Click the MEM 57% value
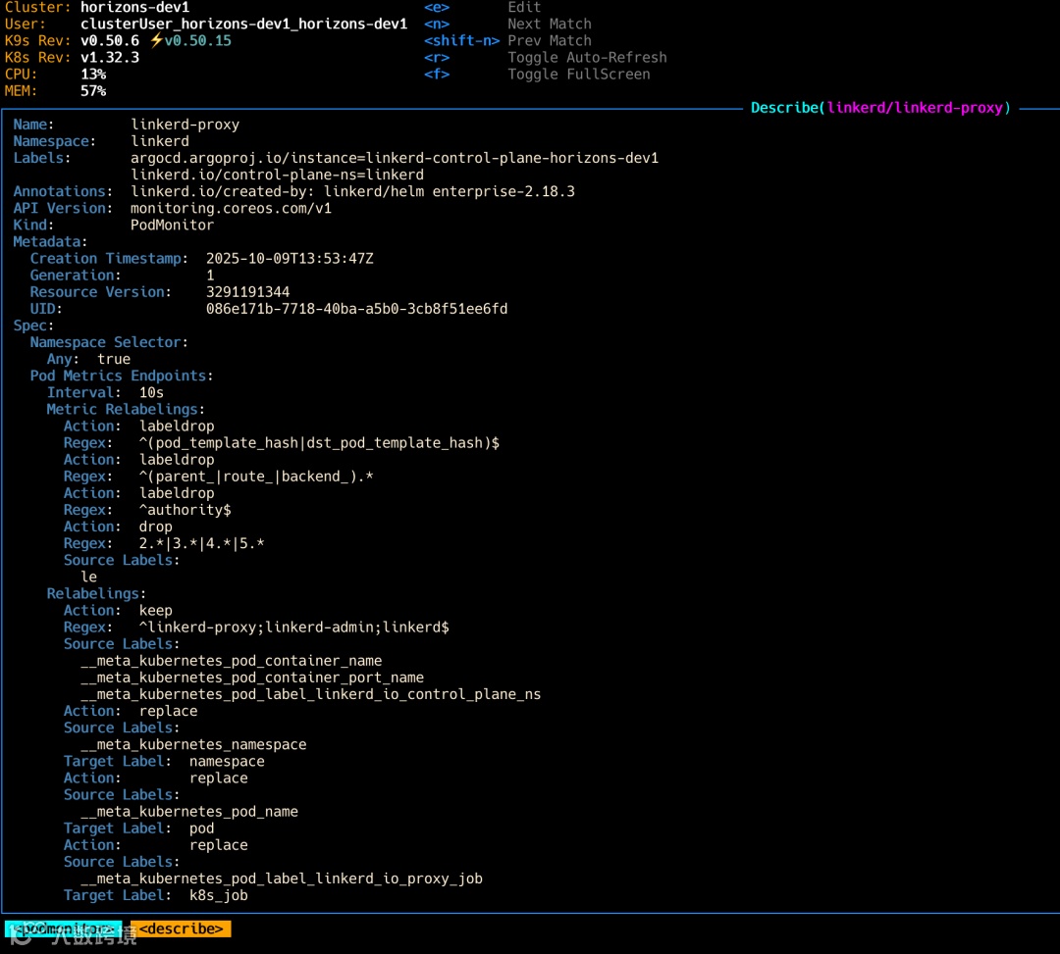Screen dimensions: 1060x954 coord(93,91)
